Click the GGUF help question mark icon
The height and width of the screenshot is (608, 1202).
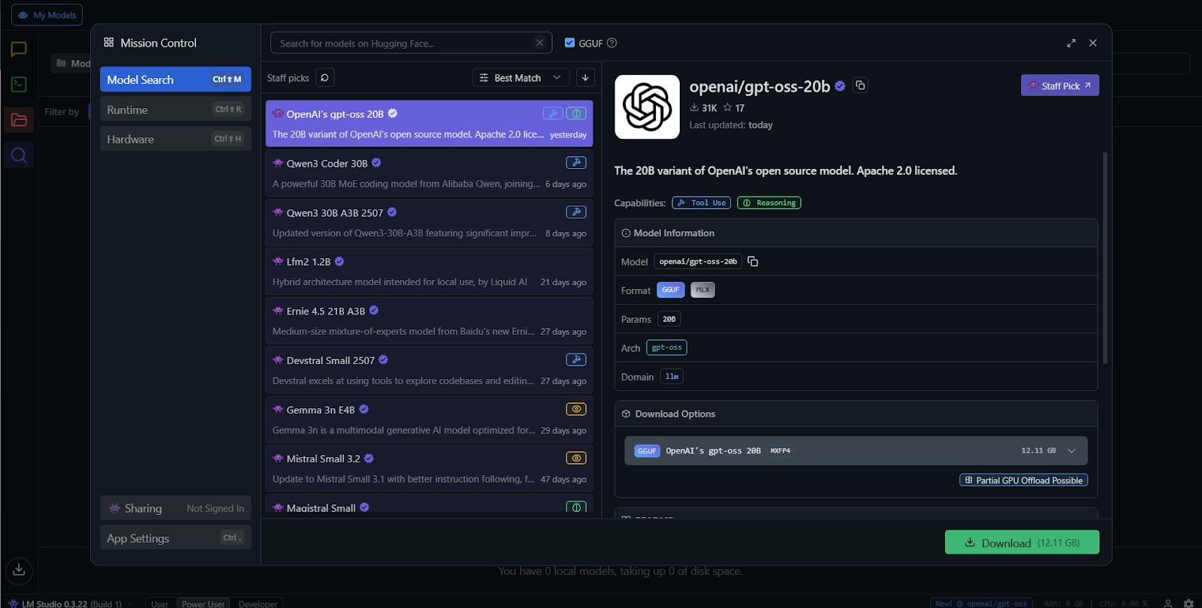(x=612, y=43)
